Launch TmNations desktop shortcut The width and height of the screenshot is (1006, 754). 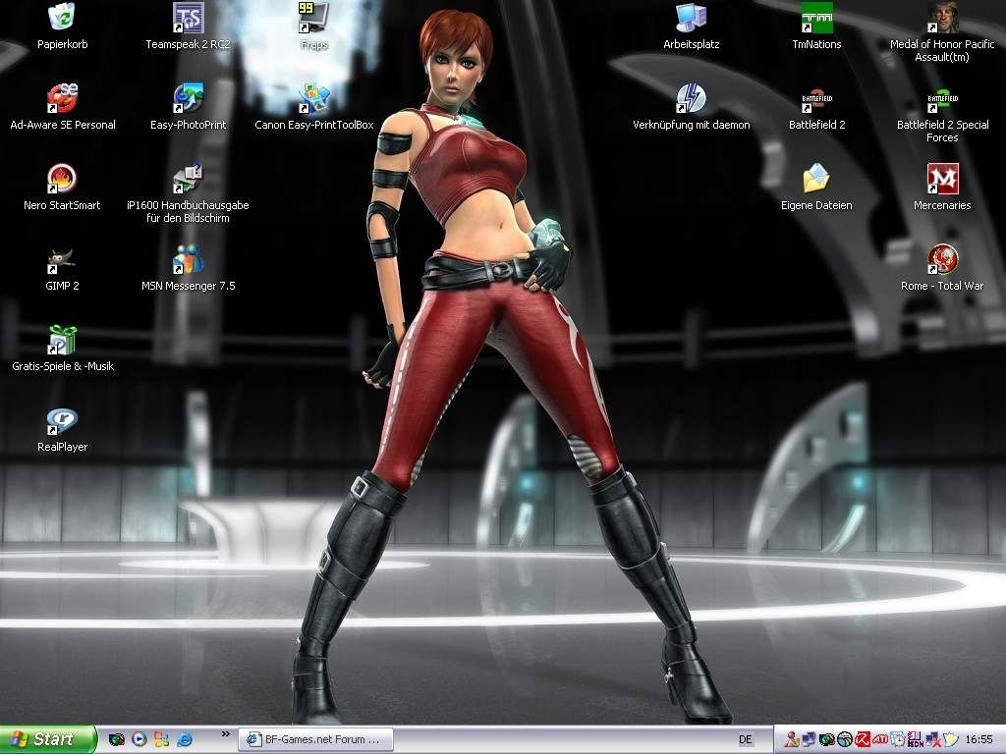point(816,26)
